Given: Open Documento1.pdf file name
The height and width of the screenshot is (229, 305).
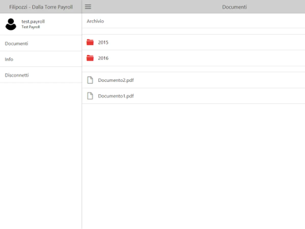Looking at the screenshot, I should coord(116,96).
